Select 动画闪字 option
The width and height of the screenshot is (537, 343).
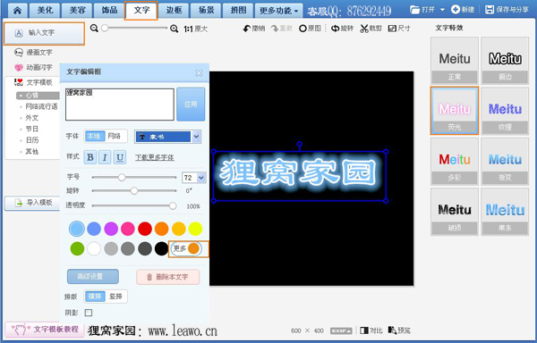coord(33,67)
